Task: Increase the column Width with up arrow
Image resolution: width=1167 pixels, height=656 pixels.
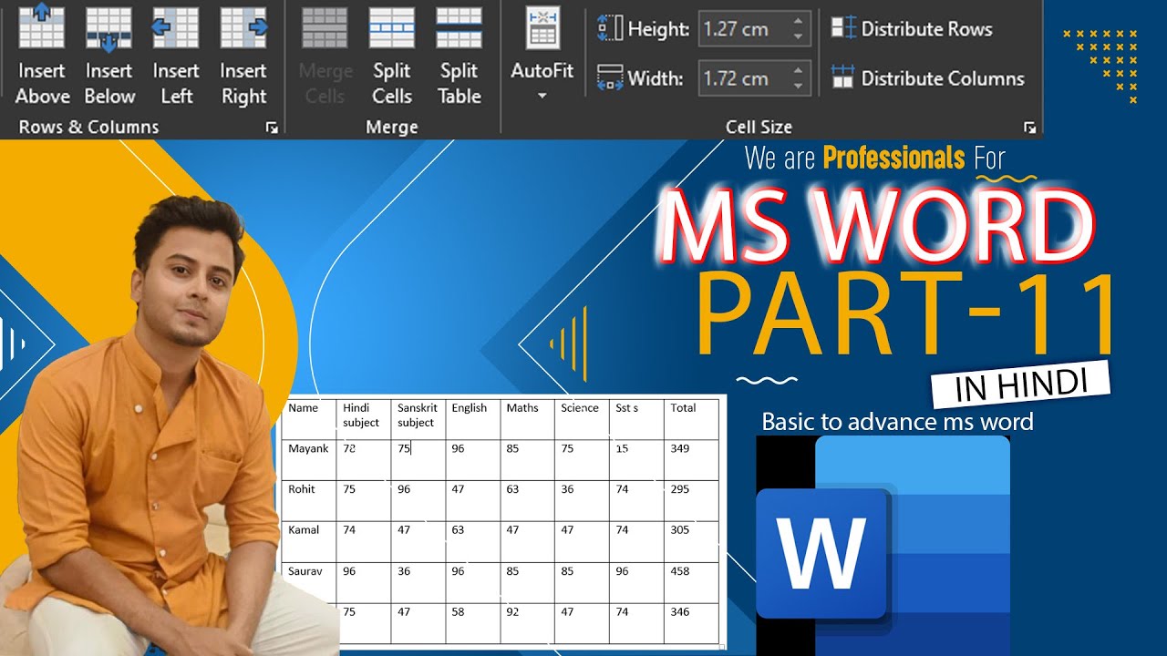Action: click(x=799, y=70)
